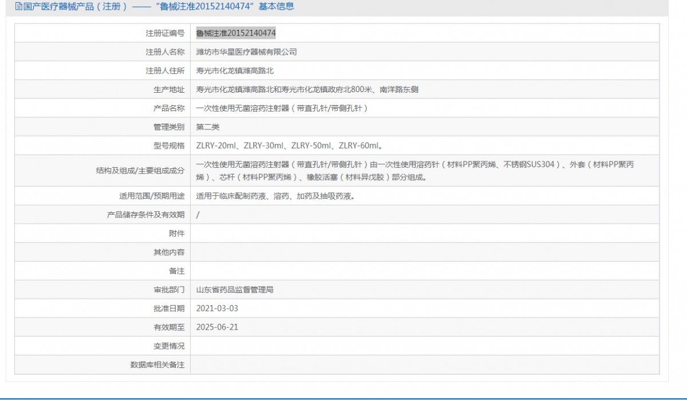Click the document icon beside 国产医疗器械产品 title
687x400 pixels.
pyautogui.click(x=19, y=7)
